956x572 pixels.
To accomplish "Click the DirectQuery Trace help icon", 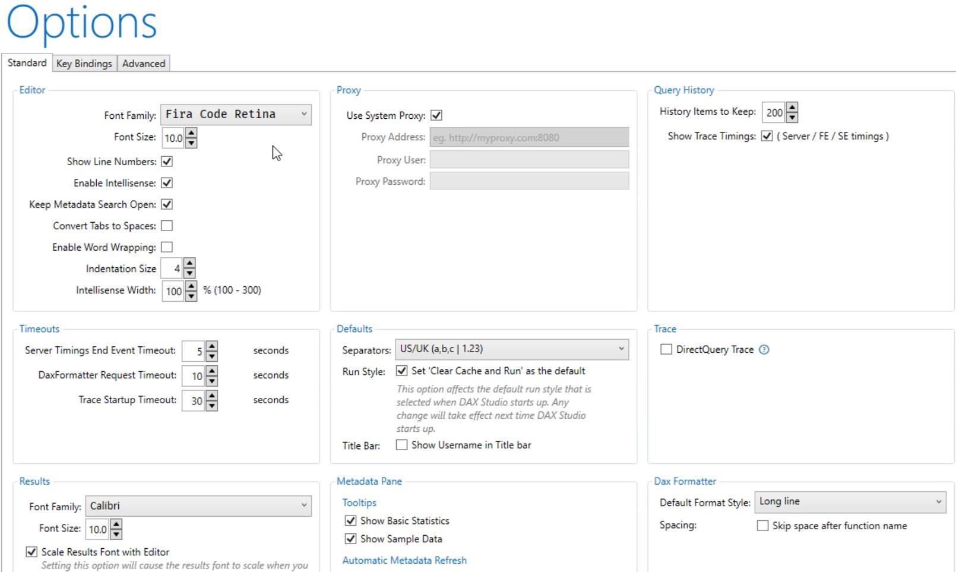I will pyautogui.click(x=764, y=349).
